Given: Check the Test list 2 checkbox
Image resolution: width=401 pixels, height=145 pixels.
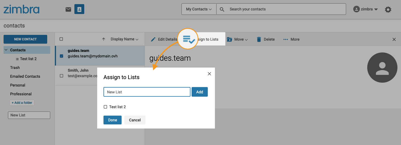Looking at the screenshot, I should click(105, 107).
